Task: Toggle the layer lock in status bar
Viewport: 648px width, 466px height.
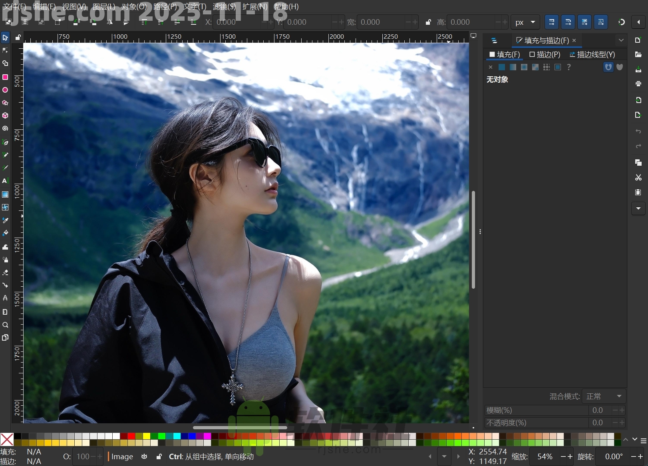Action: click(x=159, y=456)
